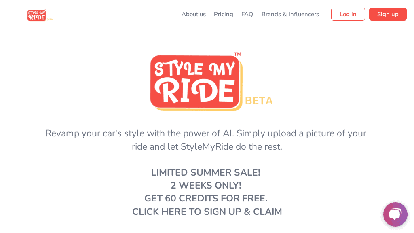The width and height of the screenshot is (414, 233).
Task: Click the small BETA tag in header logo
Action: [50, 19]
